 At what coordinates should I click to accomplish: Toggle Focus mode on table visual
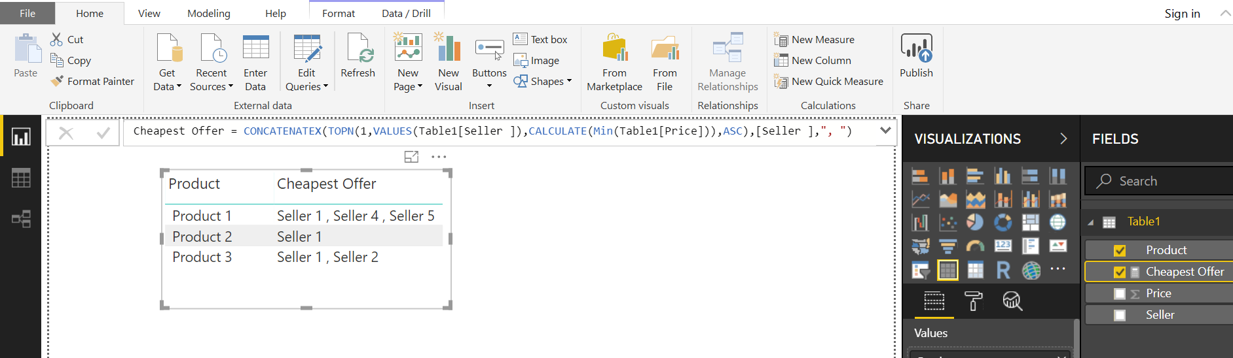click(x=411, y=157)
